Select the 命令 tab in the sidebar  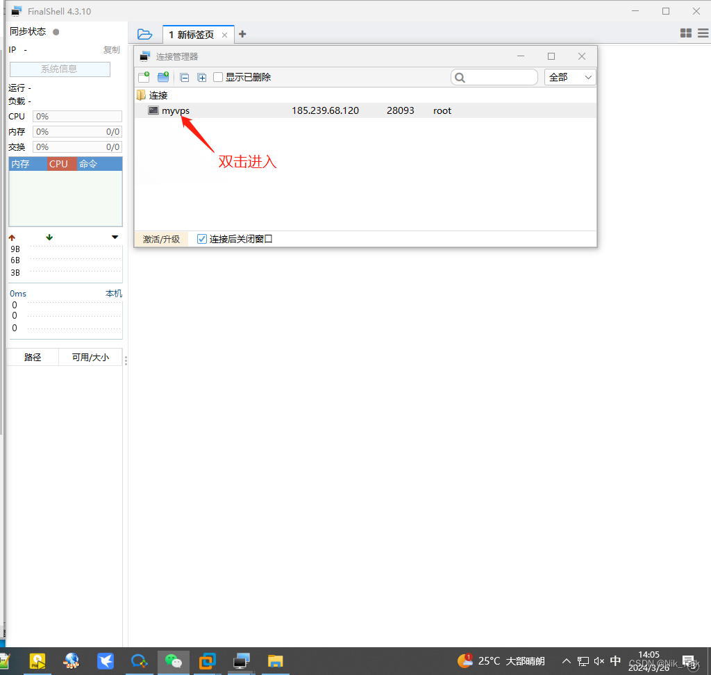tap(87, 163)
